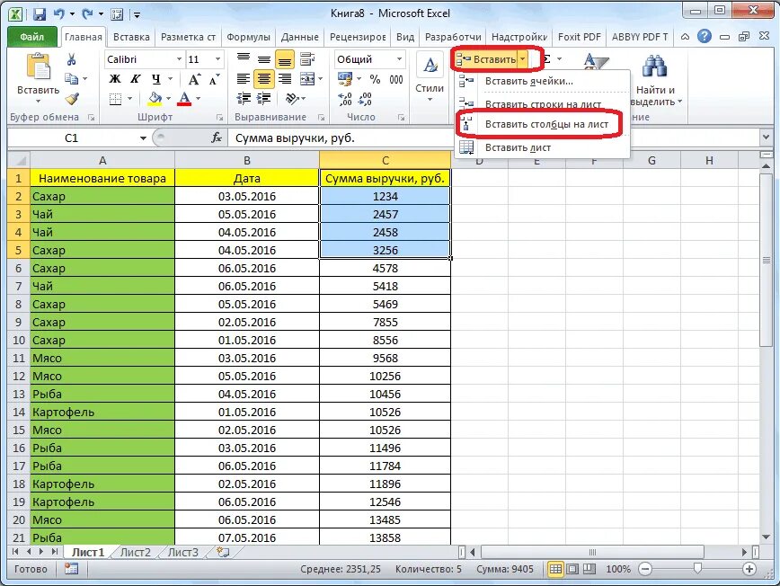Decrease decimal places icon
Viewport: 780px width, 586px height.
click(365, 99)
